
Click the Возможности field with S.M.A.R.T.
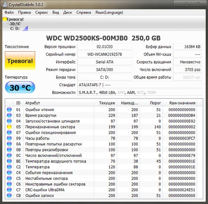click(140, 93)
